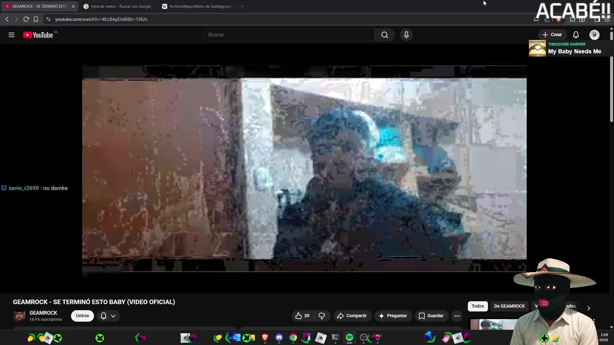Click the Compartir share button
614x345 pixels.
pyautogui.click(x=352, y=316)
